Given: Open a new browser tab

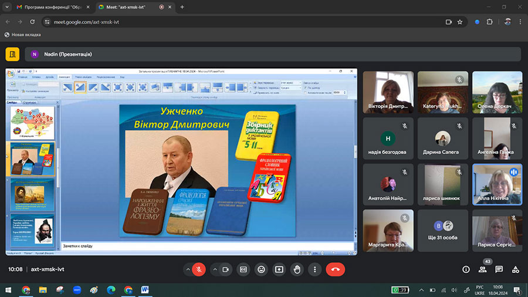Looking at the screenshot, I should 182,7.
